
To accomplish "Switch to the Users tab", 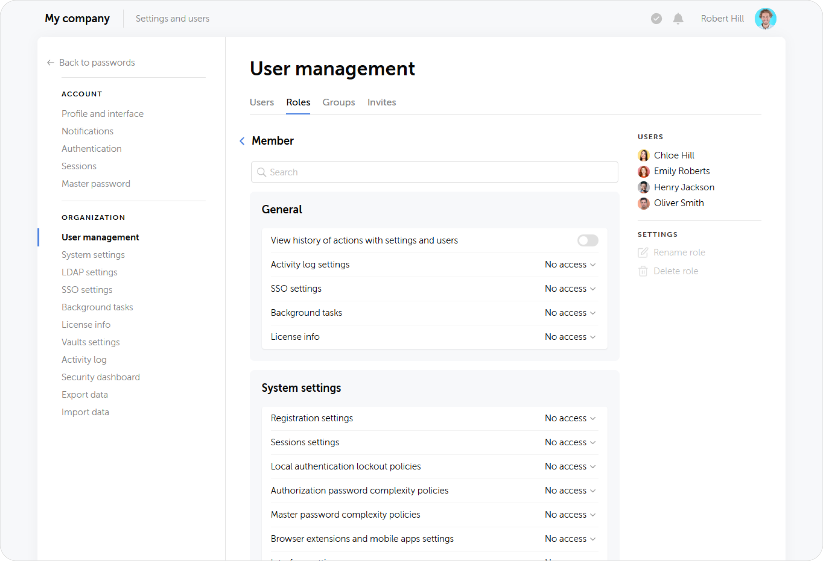I will (x=262, y=102).
